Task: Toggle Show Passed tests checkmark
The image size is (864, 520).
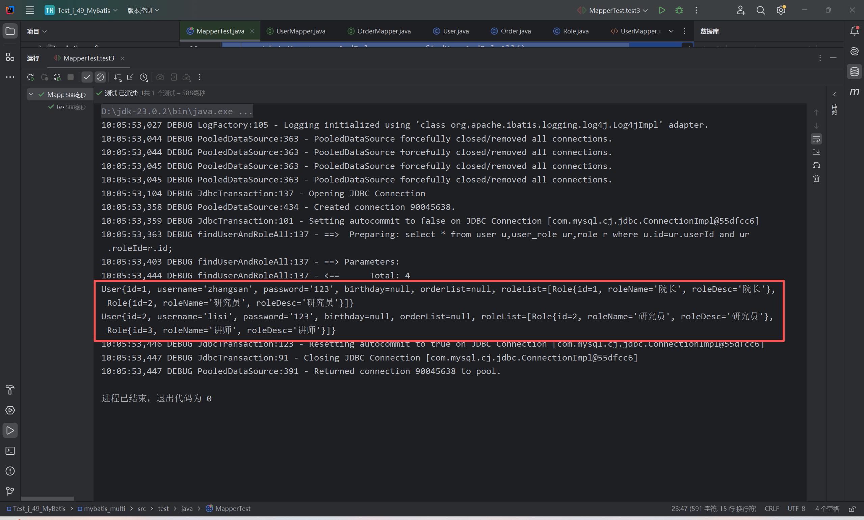Action: tap(87, 77)
